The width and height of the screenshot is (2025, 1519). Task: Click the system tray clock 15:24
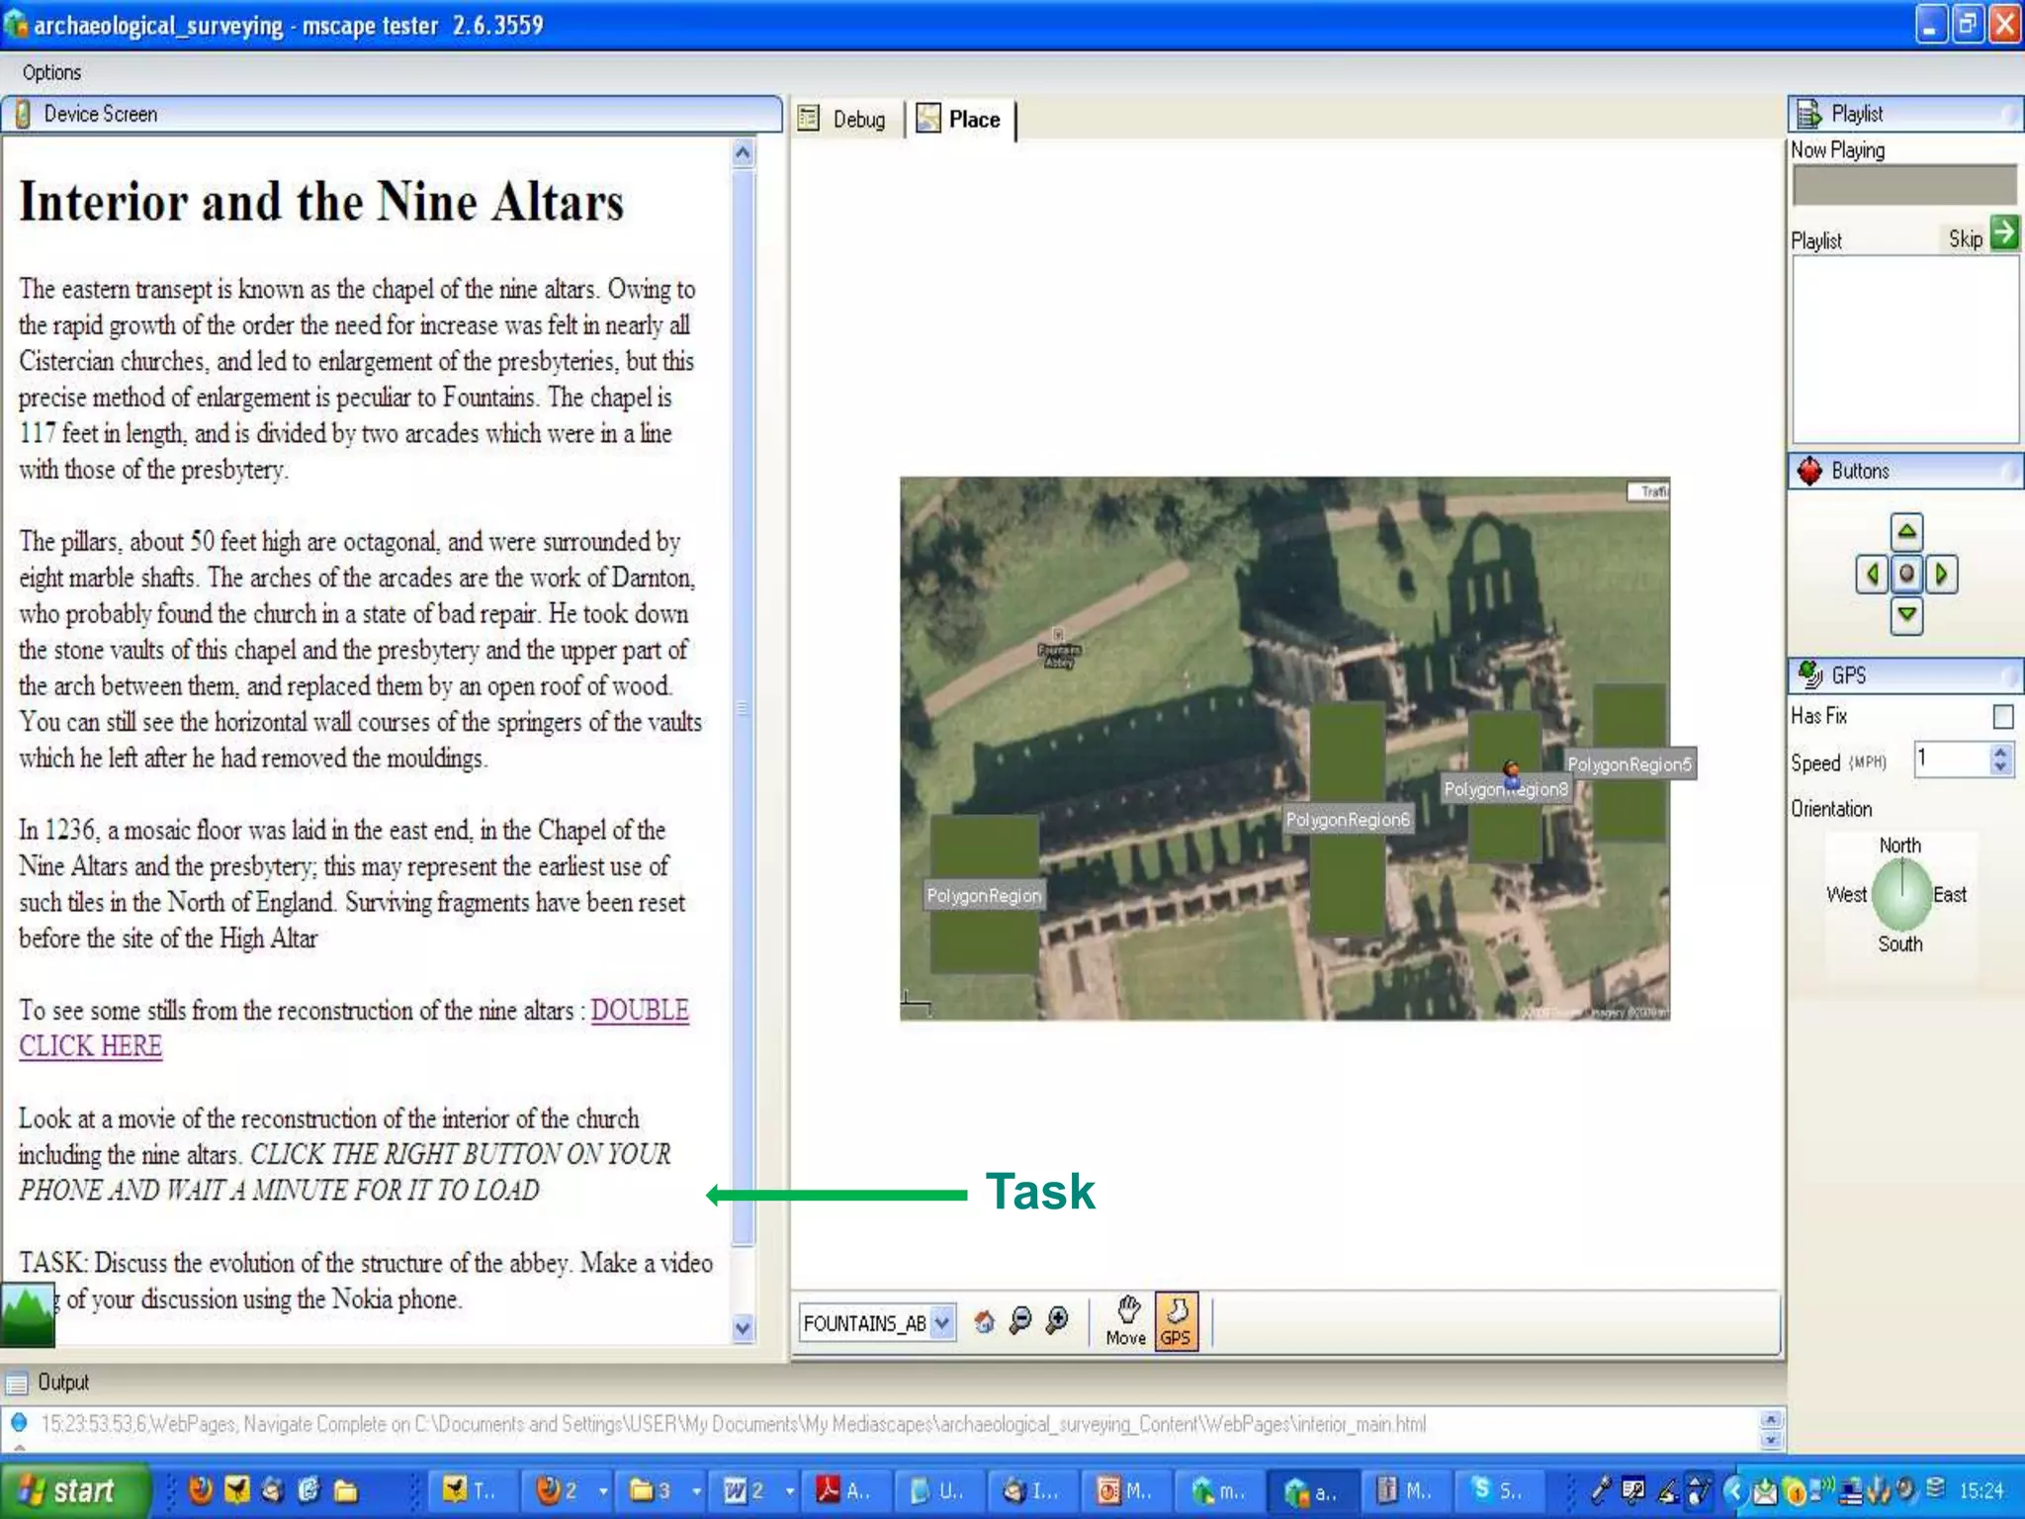[x=1981, y=1490]
